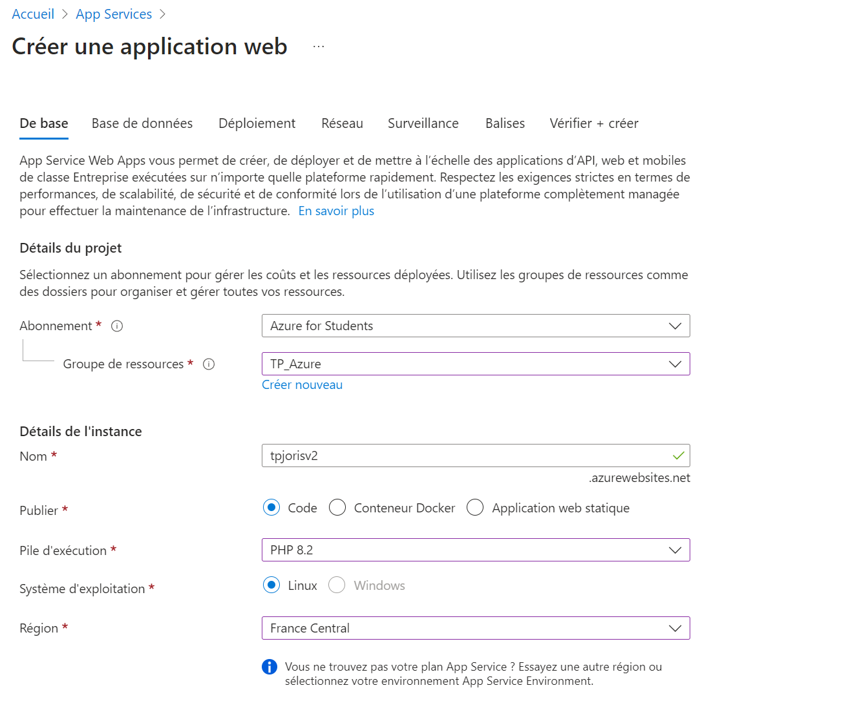This screenshot has width=848, height=712.
Task: Click the info icon beside Abonnement
Action: 116,326
